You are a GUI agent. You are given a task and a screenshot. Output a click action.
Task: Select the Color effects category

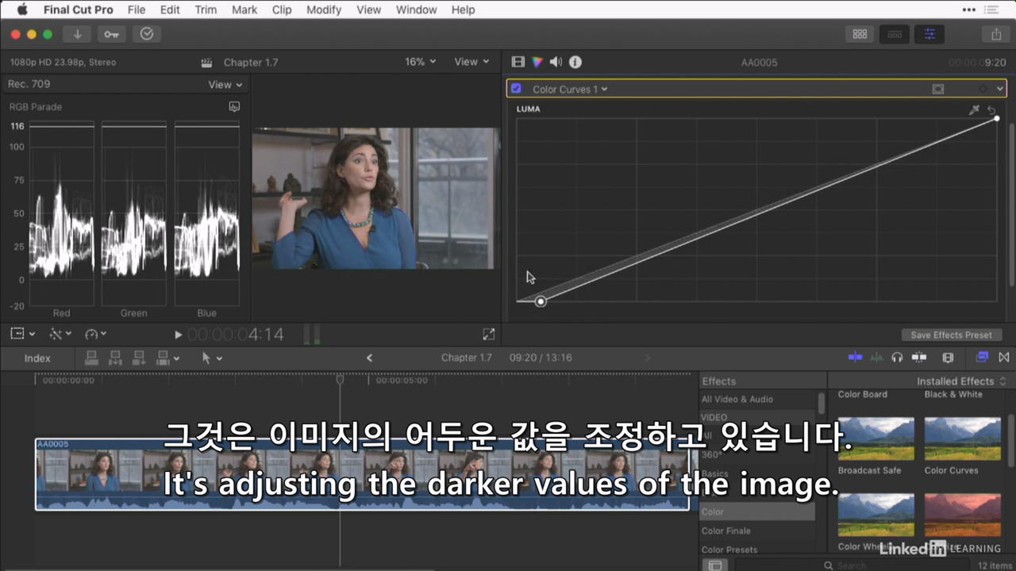point(757,512)
